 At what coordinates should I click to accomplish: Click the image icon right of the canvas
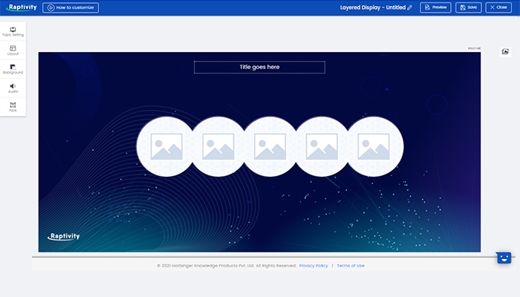(505, 51)
